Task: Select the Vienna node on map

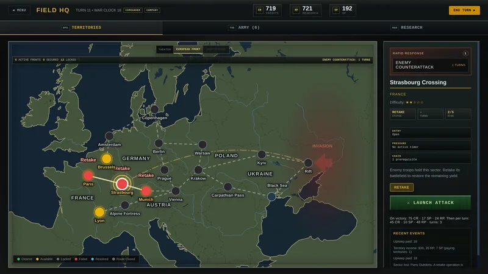Action: click(x=176, y=191)
